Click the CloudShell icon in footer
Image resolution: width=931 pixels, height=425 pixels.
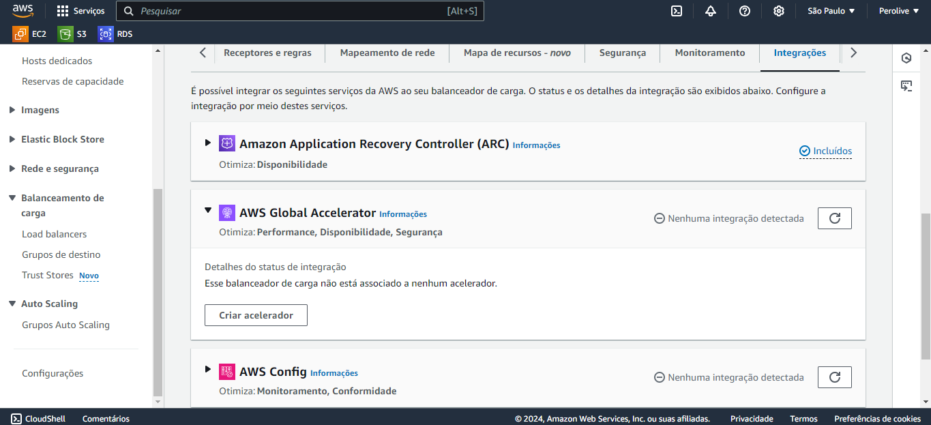pyautogui.click(x=16, y=418)
